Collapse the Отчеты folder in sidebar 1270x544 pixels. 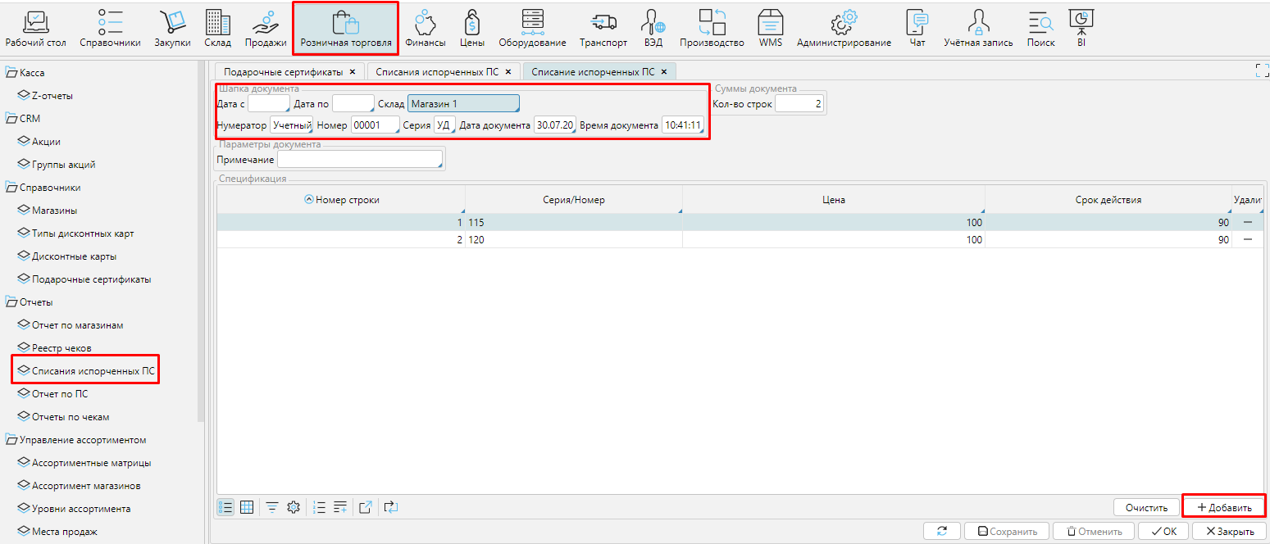pyautogui.click(x=11, y=302)
